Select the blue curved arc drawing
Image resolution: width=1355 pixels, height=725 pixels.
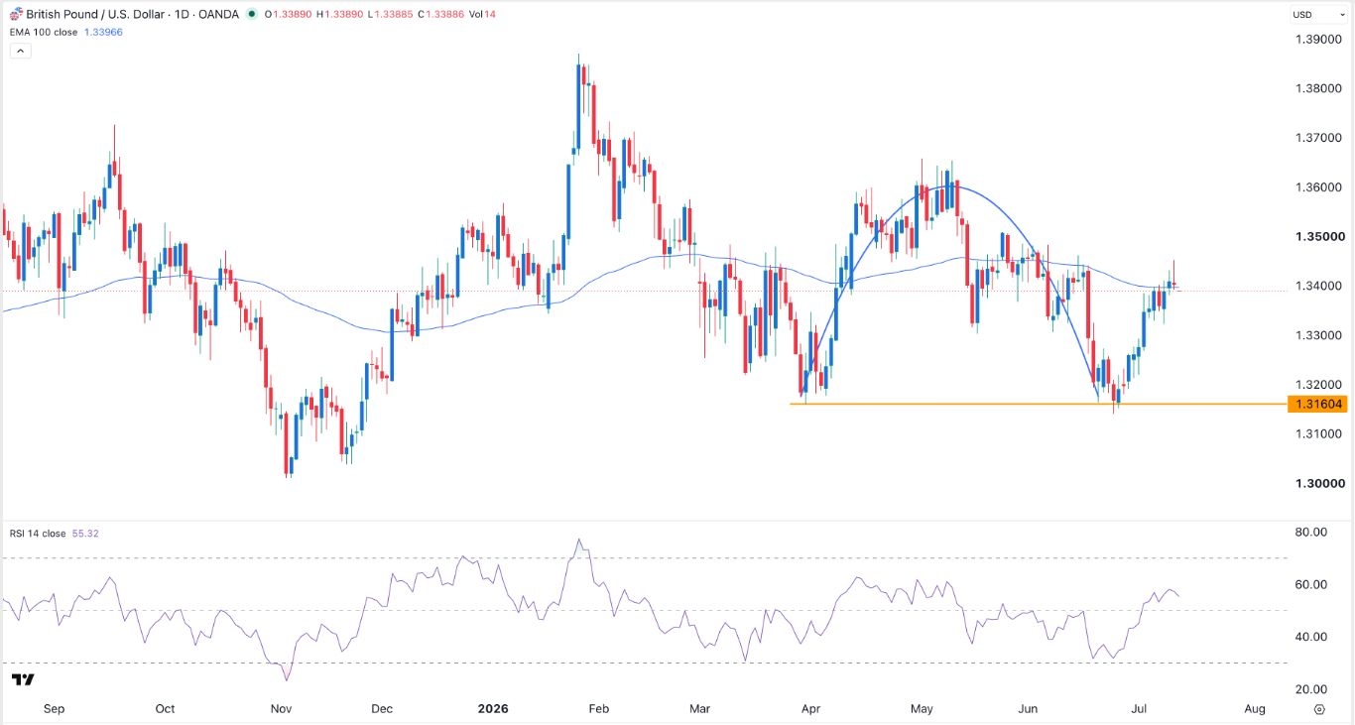(x=950, y=184)
